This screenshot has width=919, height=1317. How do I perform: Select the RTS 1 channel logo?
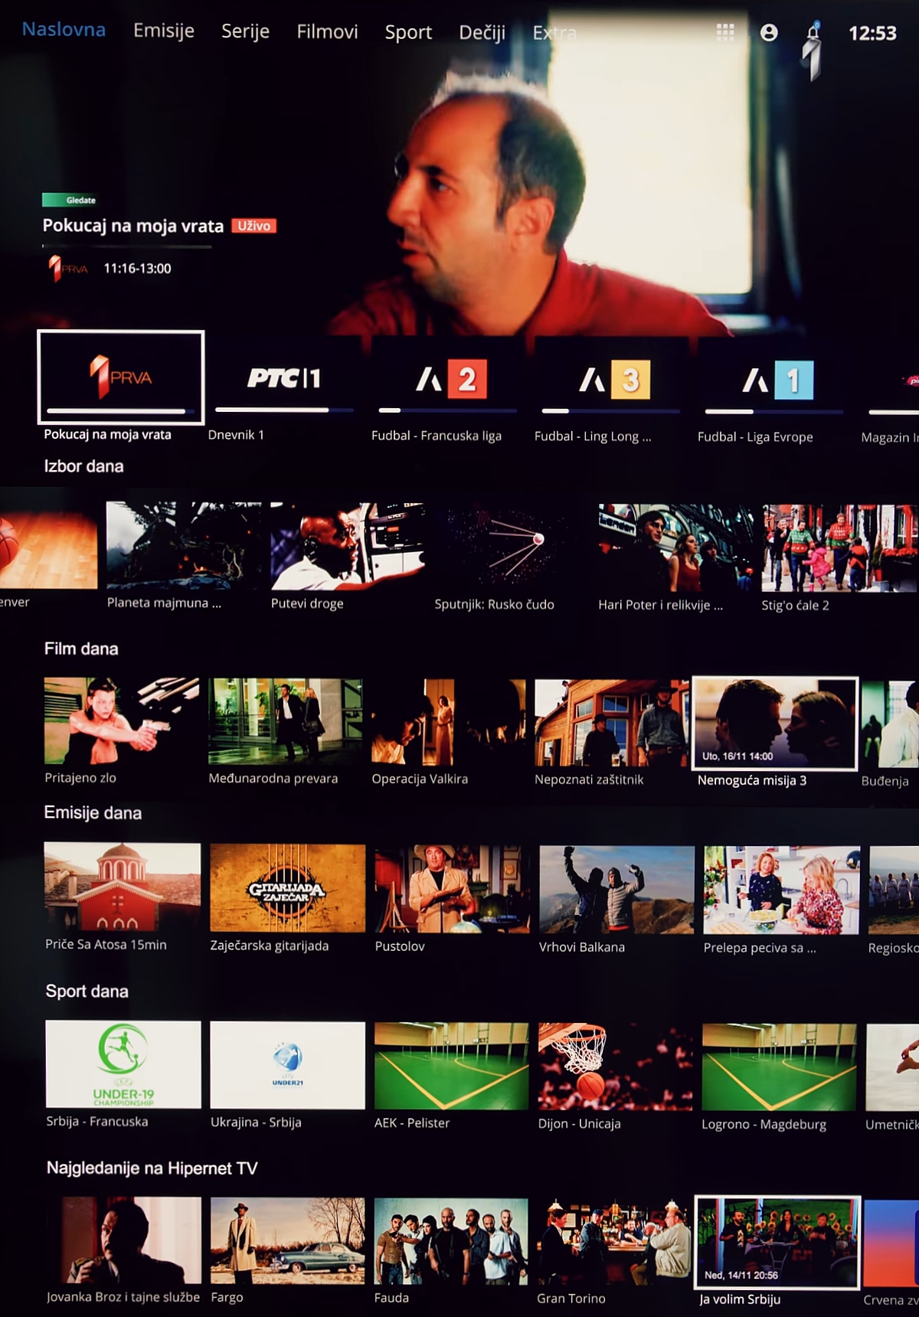tap(284, 377)
